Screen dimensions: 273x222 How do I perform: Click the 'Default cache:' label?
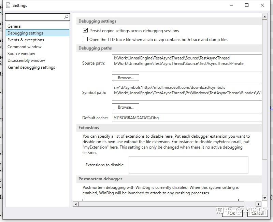coord(95,118)
